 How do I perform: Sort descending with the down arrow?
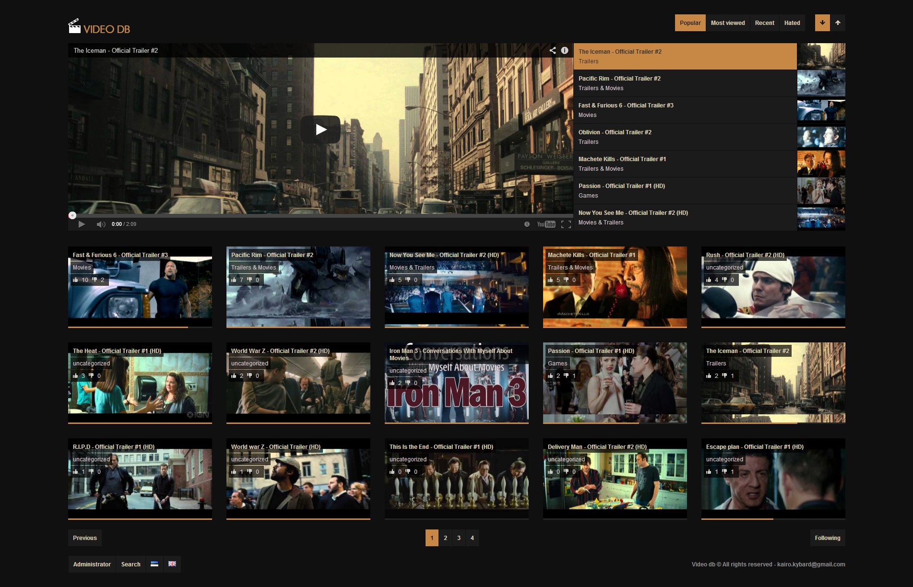[822, 23]
